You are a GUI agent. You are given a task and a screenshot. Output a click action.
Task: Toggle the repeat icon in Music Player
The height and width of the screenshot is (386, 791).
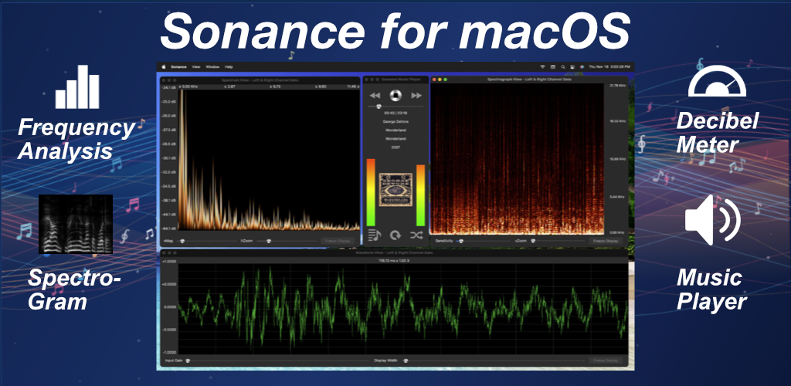click(395, 235)
